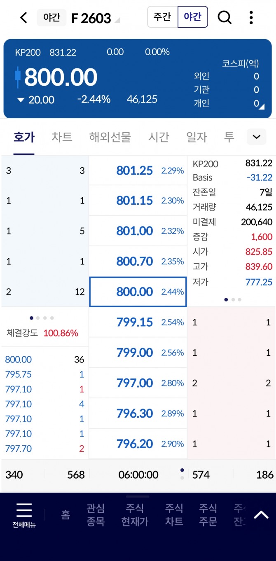Expand the tab list chevron
Screen dimensions: 276x561
(256, 137)
